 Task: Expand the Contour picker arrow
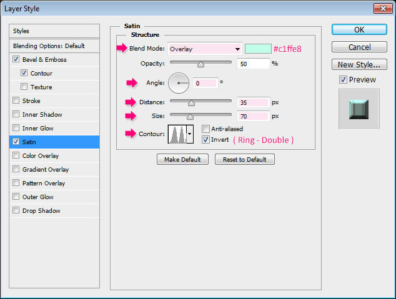pyautogui.click(x=190, y=134)
